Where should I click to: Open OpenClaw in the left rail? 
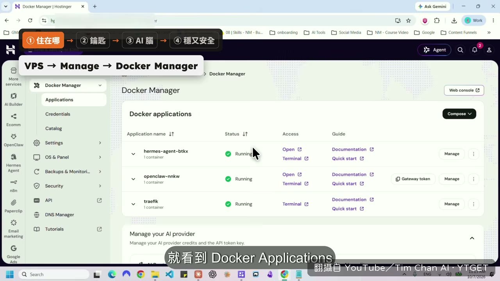[13, 140]
